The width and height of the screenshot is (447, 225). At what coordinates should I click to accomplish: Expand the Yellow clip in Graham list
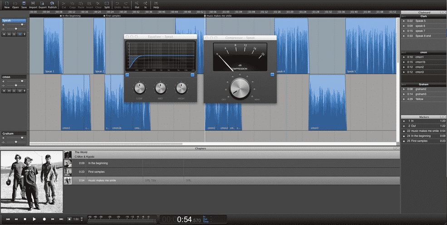click(x=404, y=99)
